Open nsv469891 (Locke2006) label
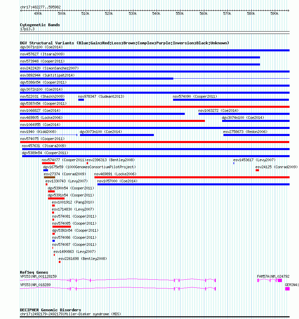This screenshot has height=319, width=299. (x=115, y=174)
